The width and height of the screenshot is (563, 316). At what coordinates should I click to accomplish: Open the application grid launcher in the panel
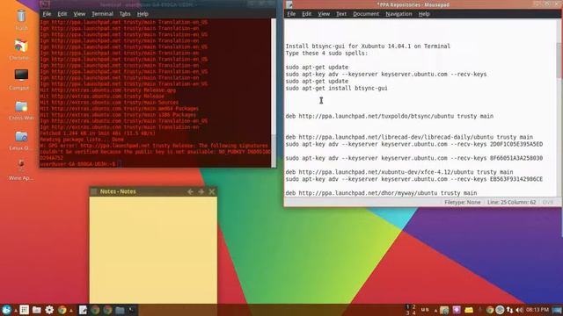point(25,310)
